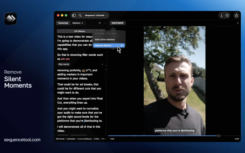Click the delete icon on Remove Silence
The image size is (245, 153).
(x=122, y=45)
